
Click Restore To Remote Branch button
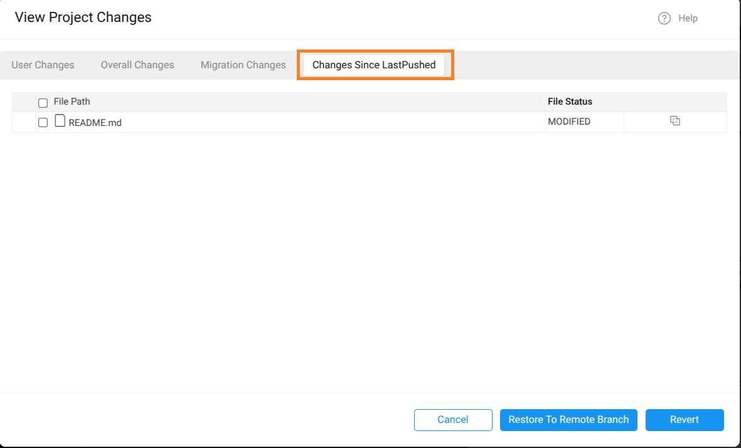click(568, 420)
